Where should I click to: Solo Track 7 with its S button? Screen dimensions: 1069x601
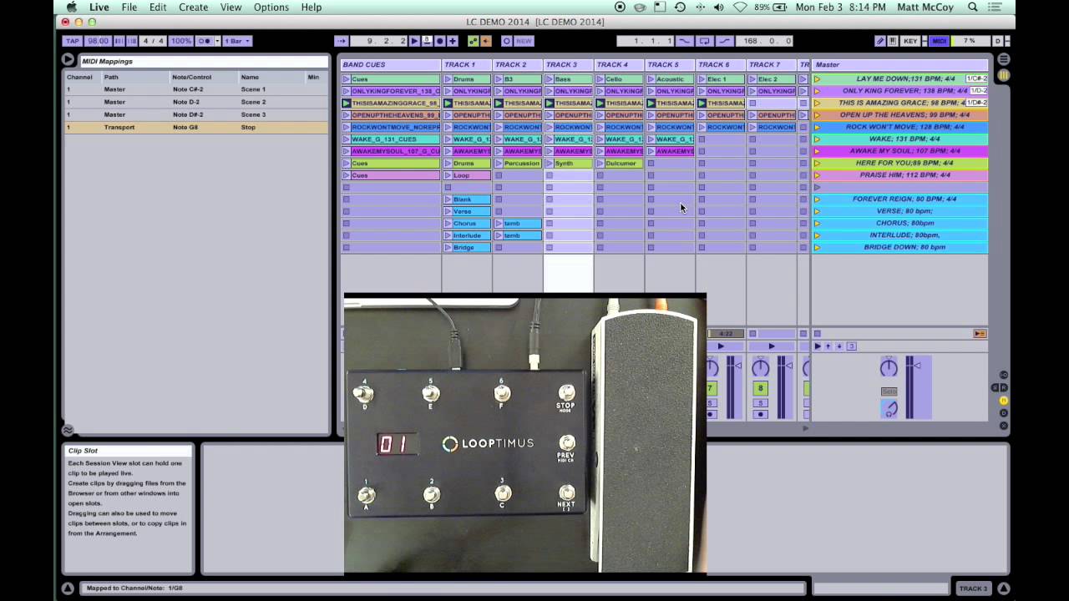[760, 402]
